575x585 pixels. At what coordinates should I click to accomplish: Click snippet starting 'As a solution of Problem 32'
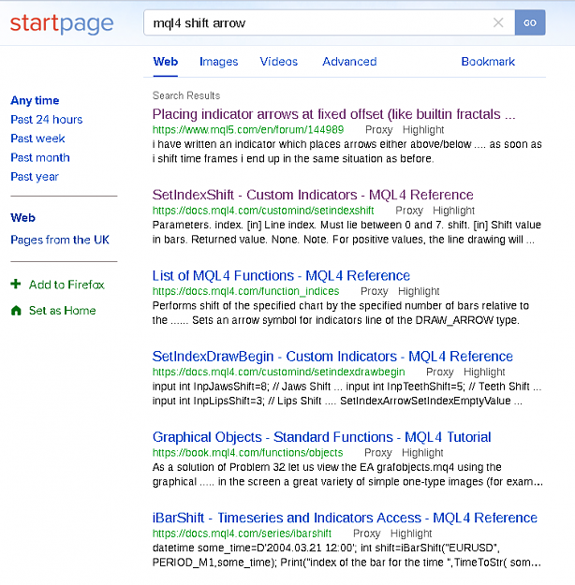coord(347,475)
